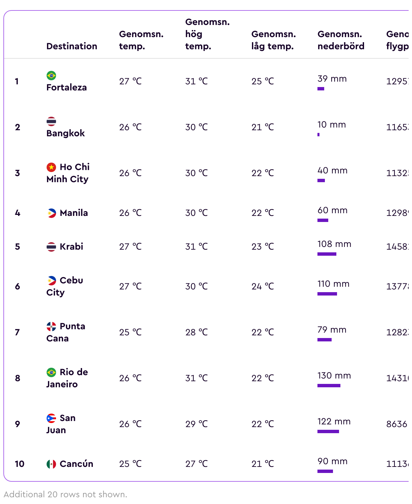Click the Vietnam flag beside Ho Chi Minh City

point(51,167)
